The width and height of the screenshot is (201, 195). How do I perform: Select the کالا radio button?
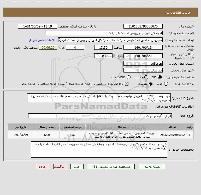click(x=160, y=77)
